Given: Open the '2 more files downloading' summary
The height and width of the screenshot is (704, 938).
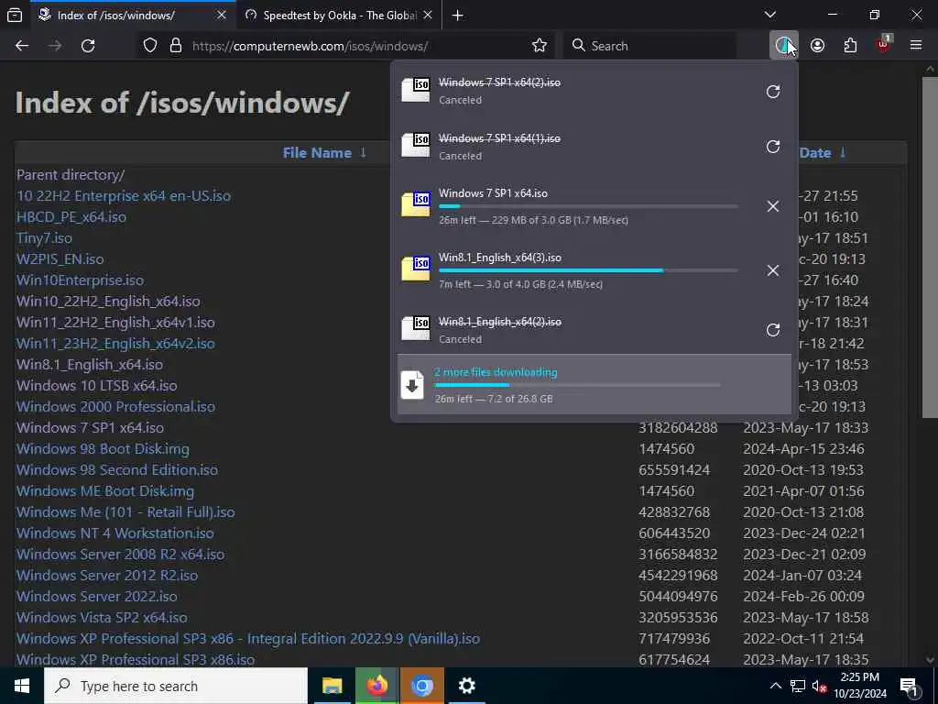Looking at the screenshot, I should pyautogui.click(x=594, y=384).
